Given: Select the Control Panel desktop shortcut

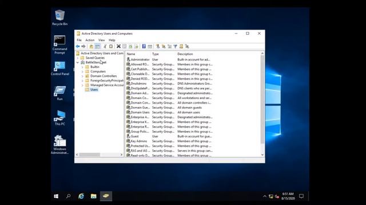Looking at the screenshot, I should [59, 68].
